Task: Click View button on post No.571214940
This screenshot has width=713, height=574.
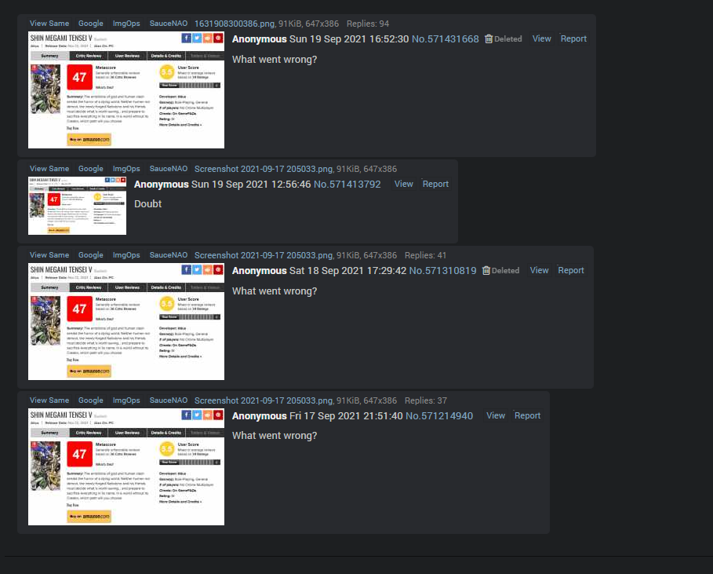Action: [x=496, y=415]
